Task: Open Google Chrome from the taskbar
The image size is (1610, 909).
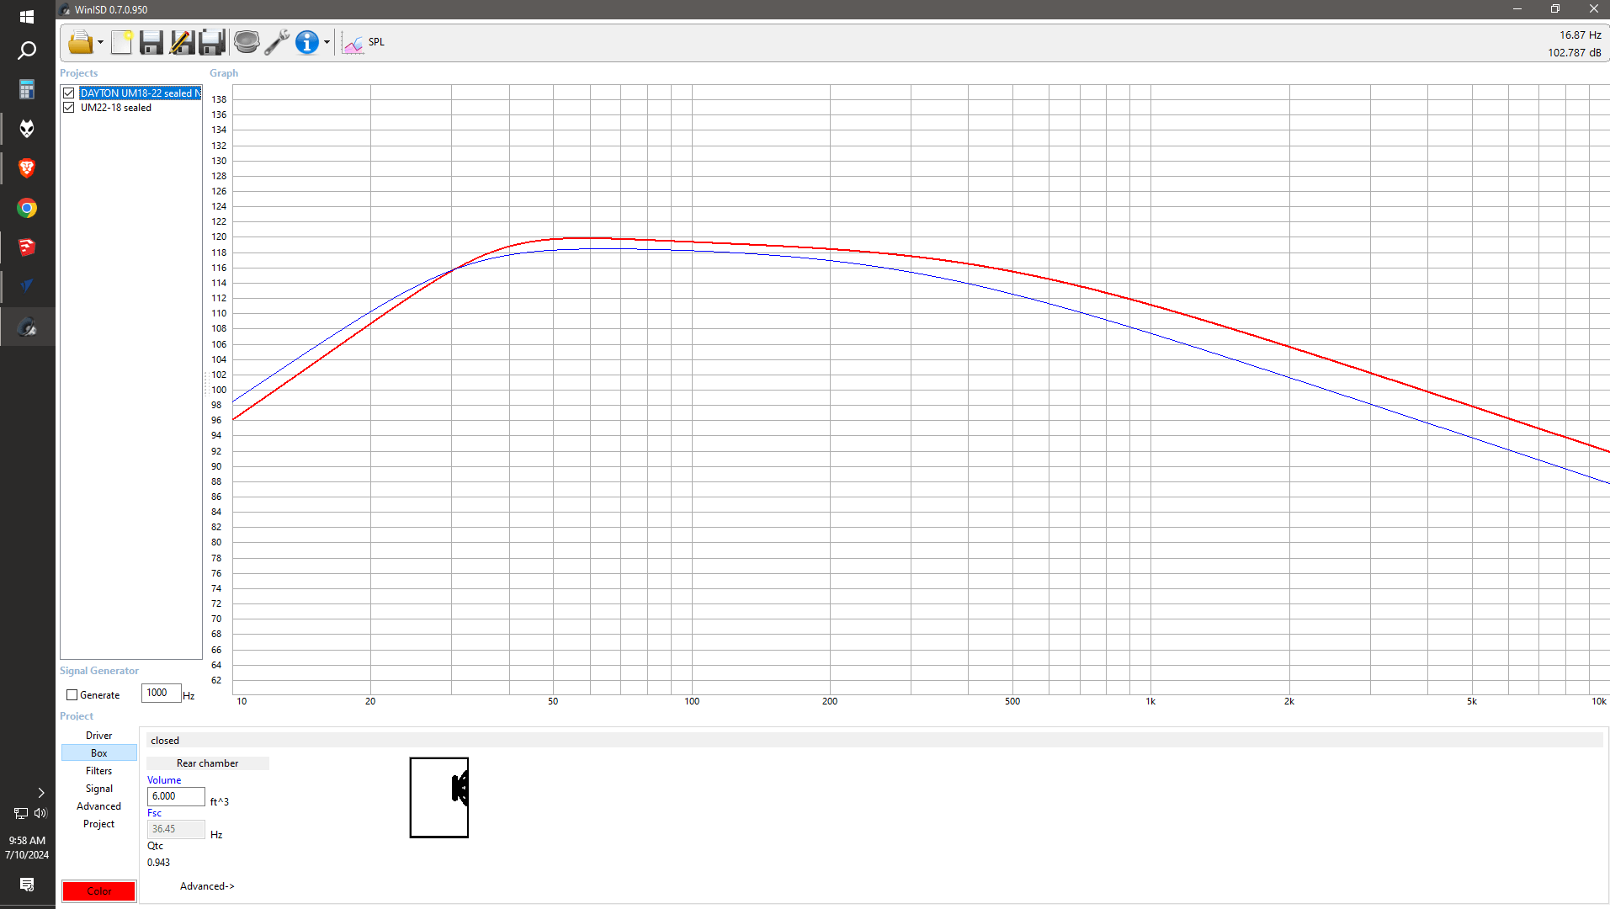Action: click(27, 208)
